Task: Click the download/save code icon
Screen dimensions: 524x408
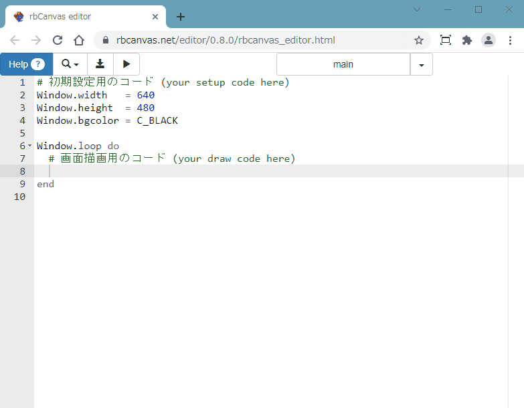Action: tap(100, 64)
